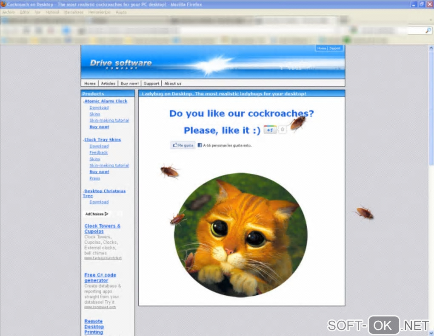Click the Feedback link

point(99,152)
